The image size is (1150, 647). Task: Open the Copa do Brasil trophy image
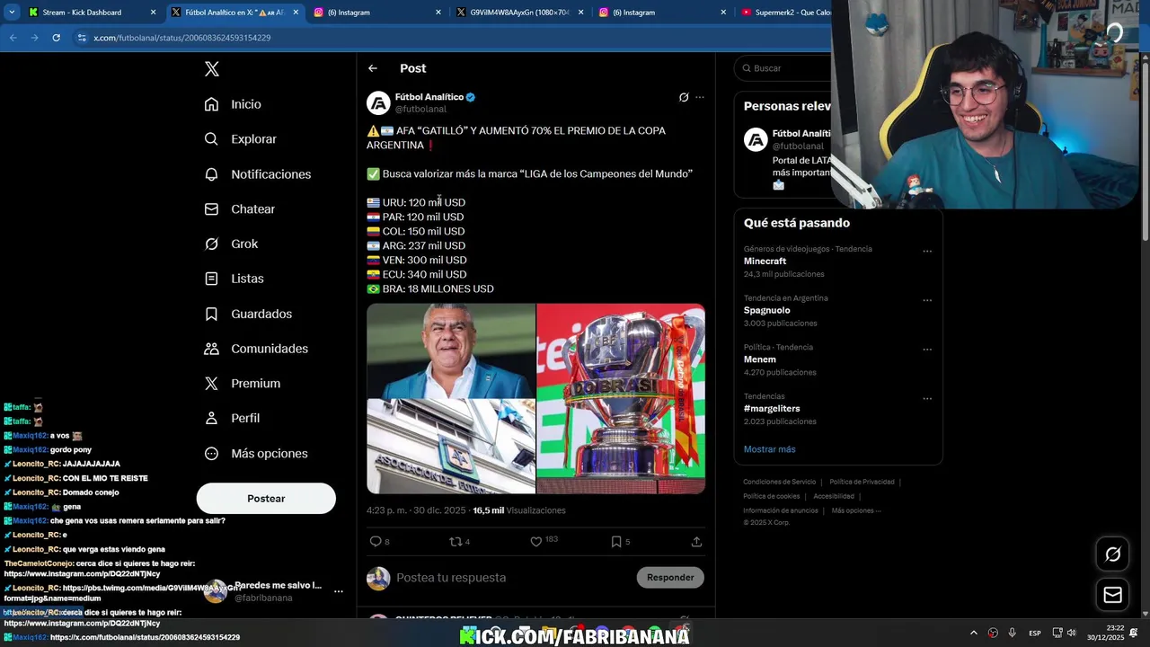(621, 399)
